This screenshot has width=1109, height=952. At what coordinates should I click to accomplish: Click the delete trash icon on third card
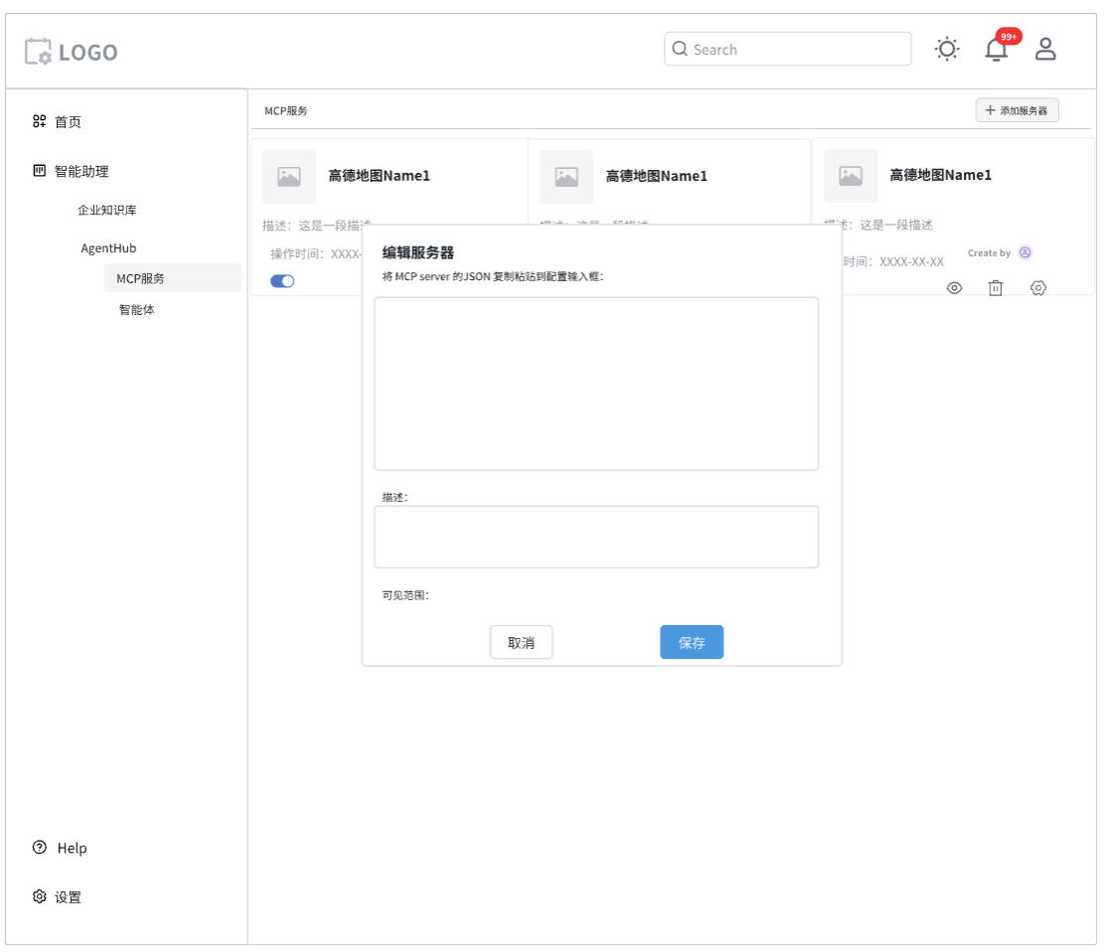click(x=995, y=288)
